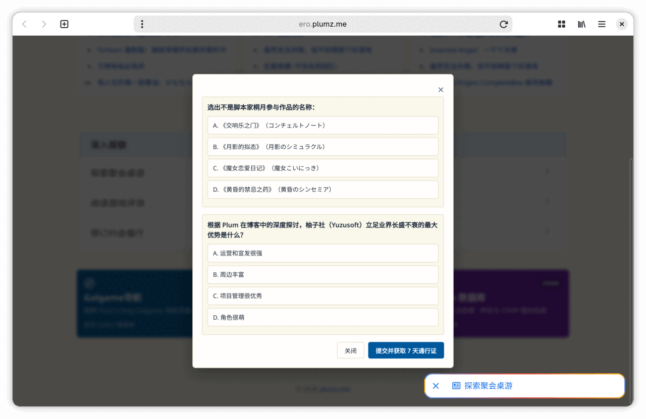
Task: Click the 关闭 button
Action: coord(351,350)
